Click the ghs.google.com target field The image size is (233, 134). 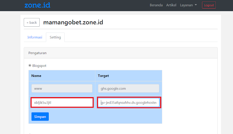[x=129, y=88]
